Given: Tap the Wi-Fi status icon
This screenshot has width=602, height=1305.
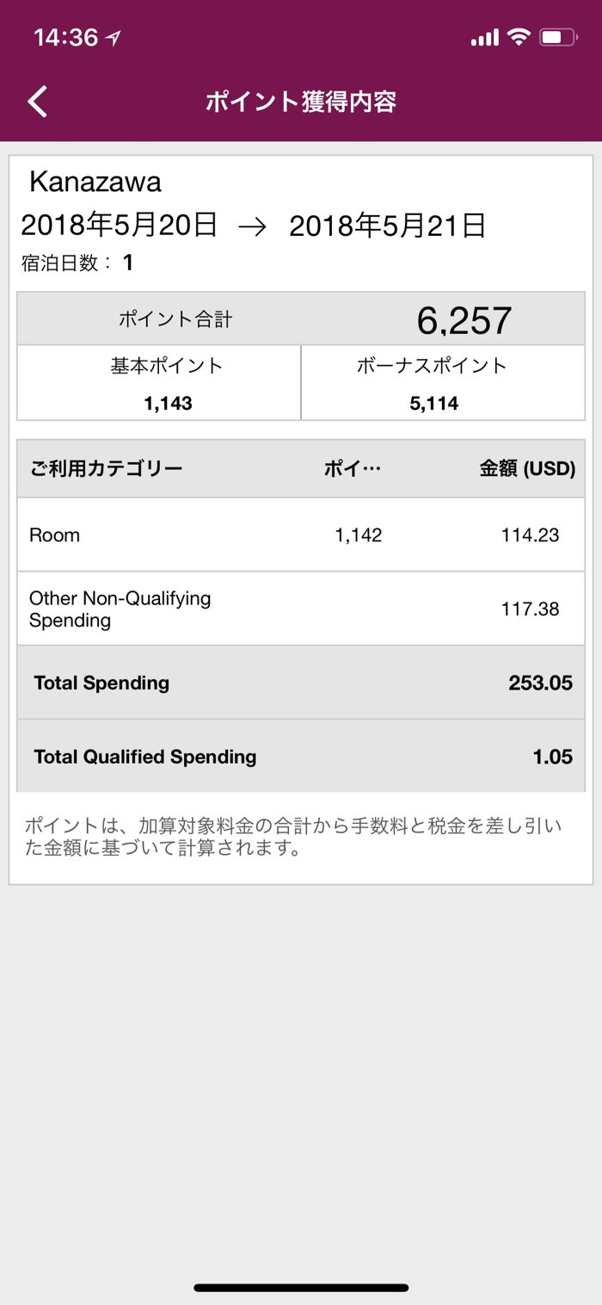Looking at the screenshot, I should pos(518,37).
